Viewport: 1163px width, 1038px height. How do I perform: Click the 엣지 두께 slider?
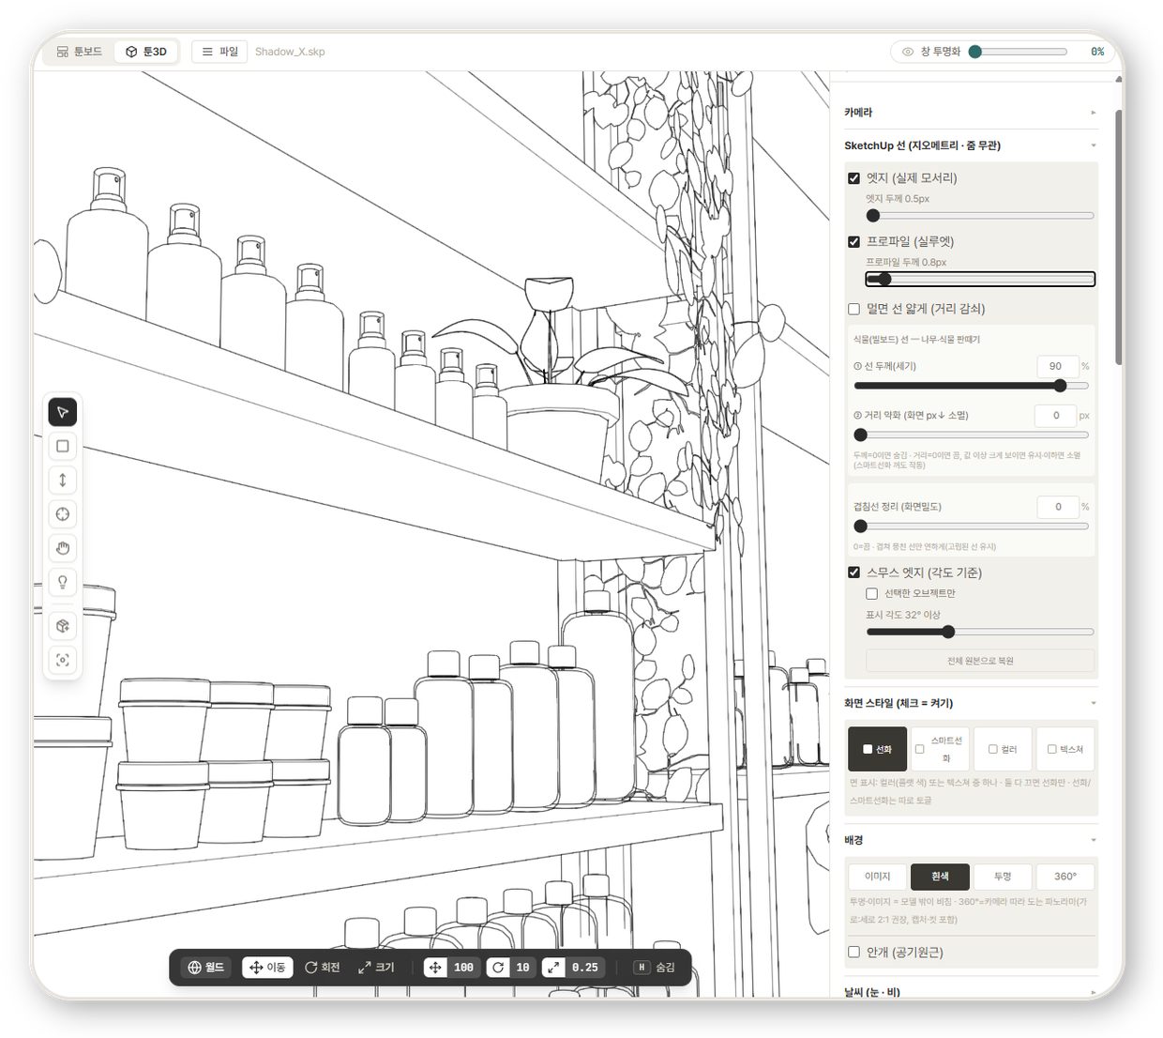pos(980,216)
